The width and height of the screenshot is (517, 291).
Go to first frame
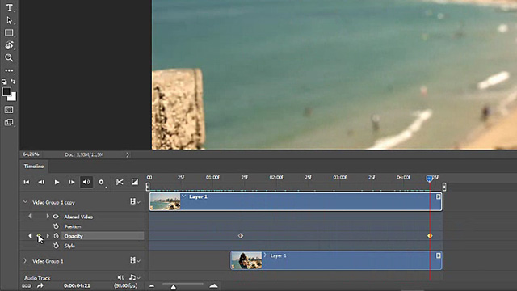pos(27,182)
